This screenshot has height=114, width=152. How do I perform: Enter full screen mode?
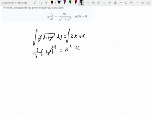149,3
